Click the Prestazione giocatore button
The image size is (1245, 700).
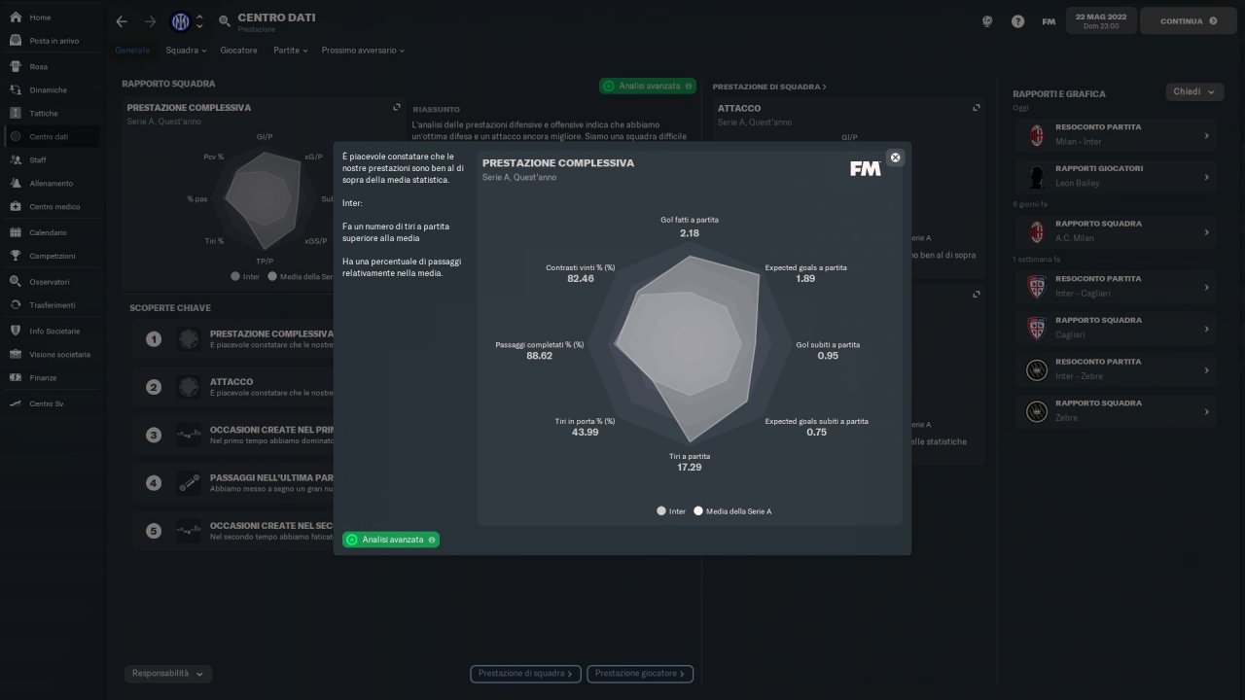point(641,673)
